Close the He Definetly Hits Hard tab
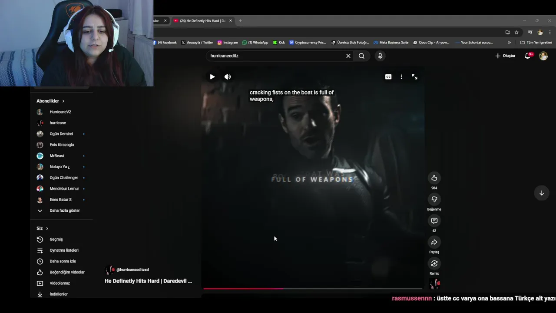 click(231, 20)
